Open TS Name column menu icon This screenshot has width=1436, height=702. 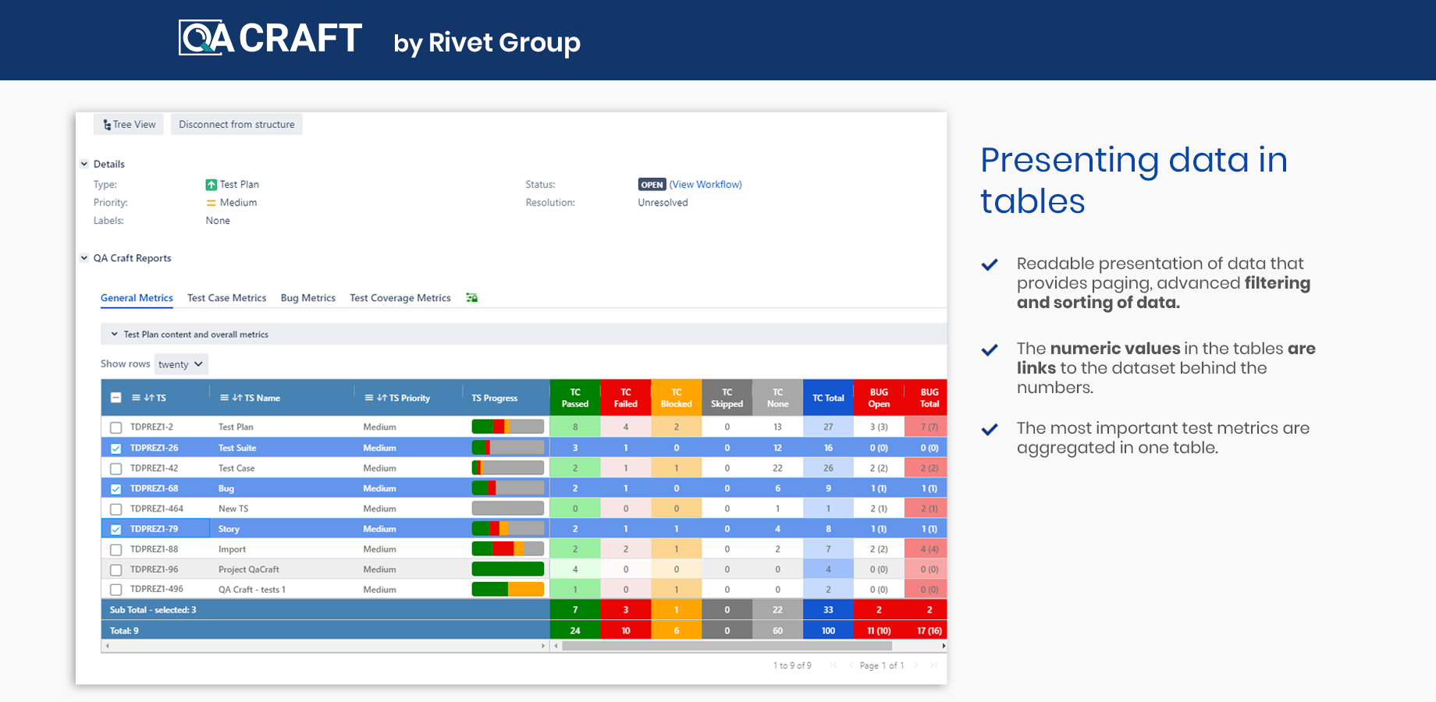point(224,398)
